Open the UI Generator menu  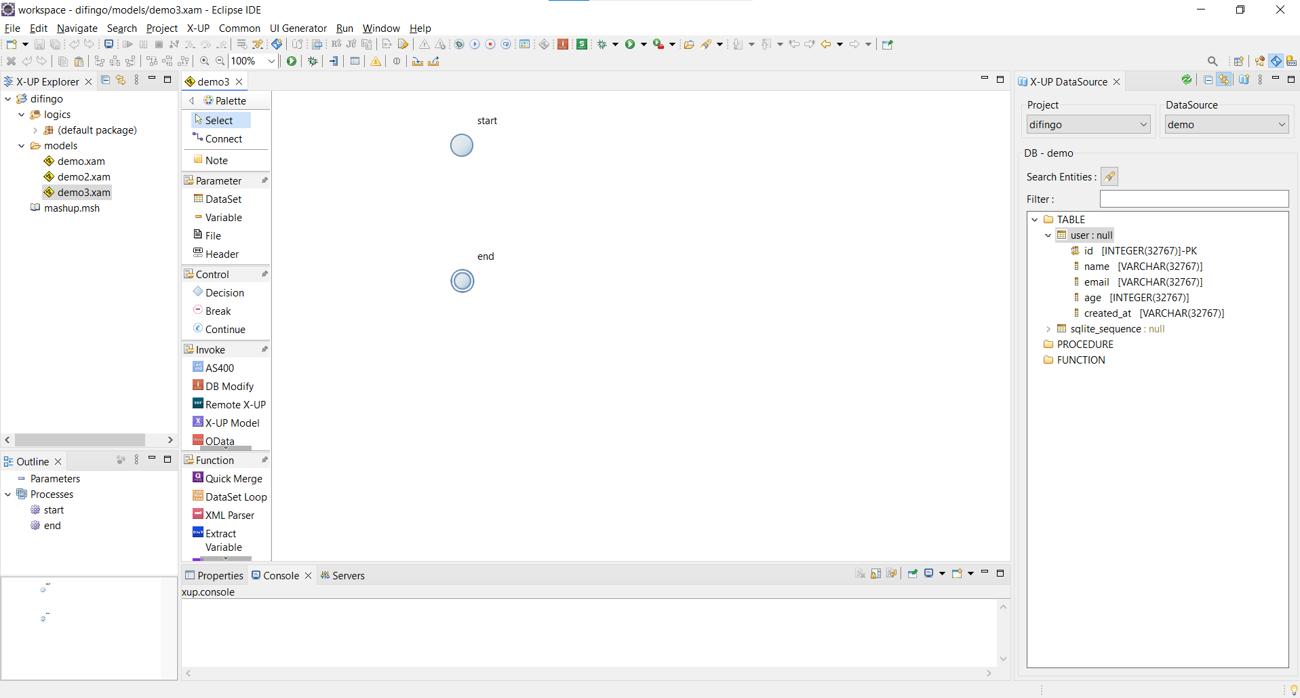298,28
